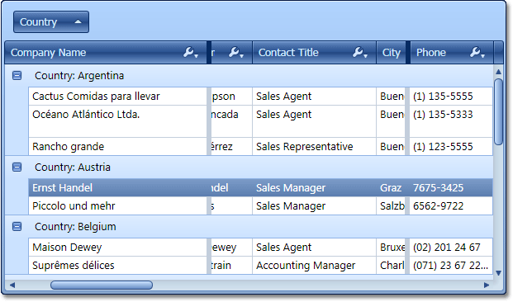Click horizontal scrollbar thumb
Image resolution: width=513 pixels, height=302 pixels.
click(102, 285)
